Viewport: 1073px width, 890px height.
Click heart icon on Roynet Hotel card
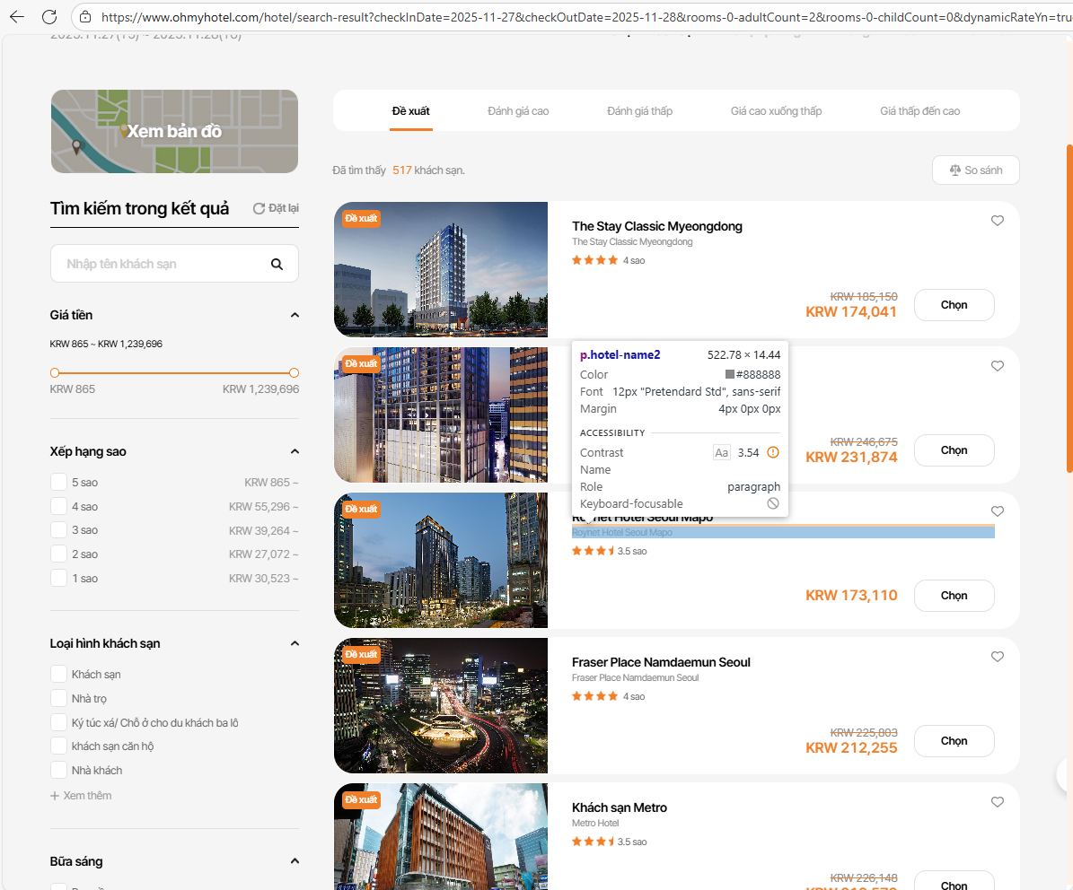997,511
